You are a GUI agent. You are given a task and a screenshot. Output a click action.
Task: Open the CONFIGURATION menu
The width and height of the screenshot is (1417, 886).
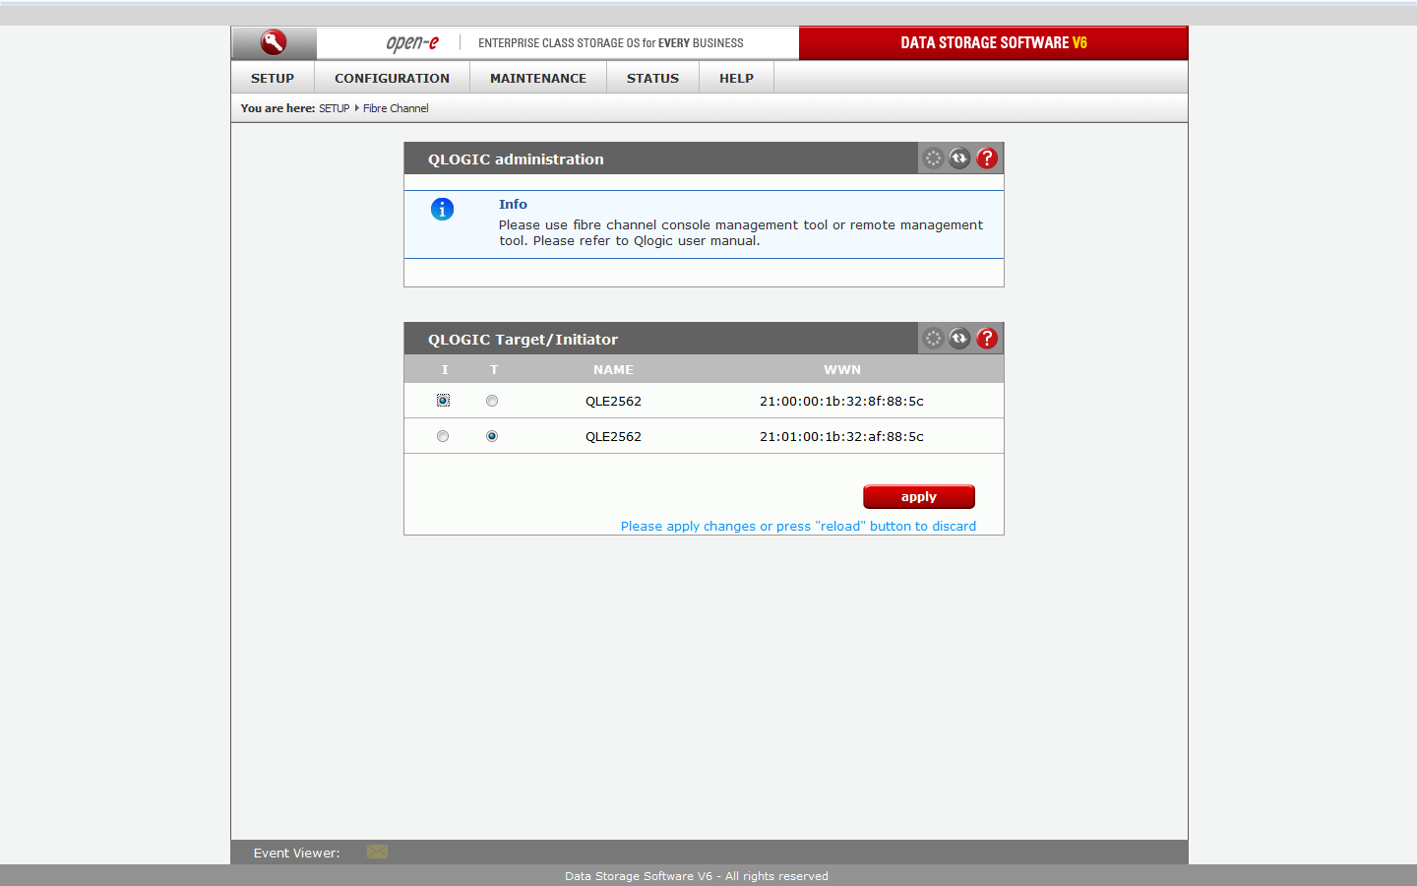[392, 78]
